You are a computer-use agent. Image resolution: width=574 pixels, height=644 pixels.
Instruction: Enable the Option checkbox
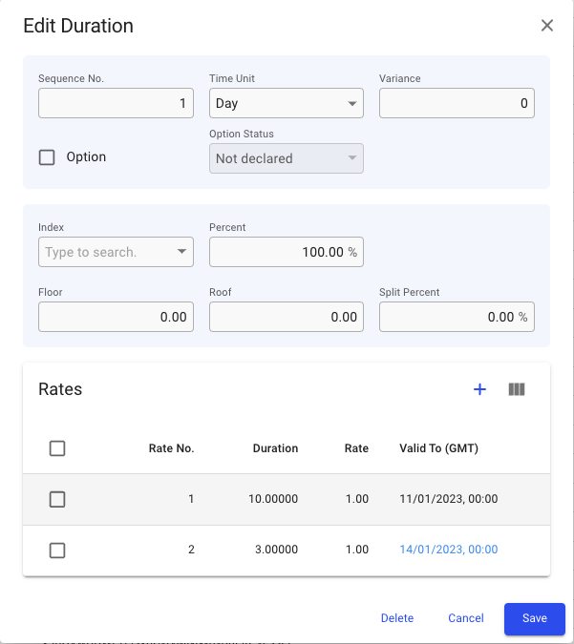coord(47,157)
